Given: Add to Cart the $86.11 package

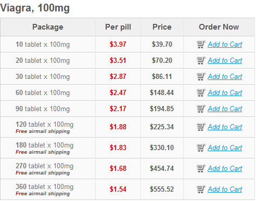Looking at the screenshot, I should coord(225,76).
